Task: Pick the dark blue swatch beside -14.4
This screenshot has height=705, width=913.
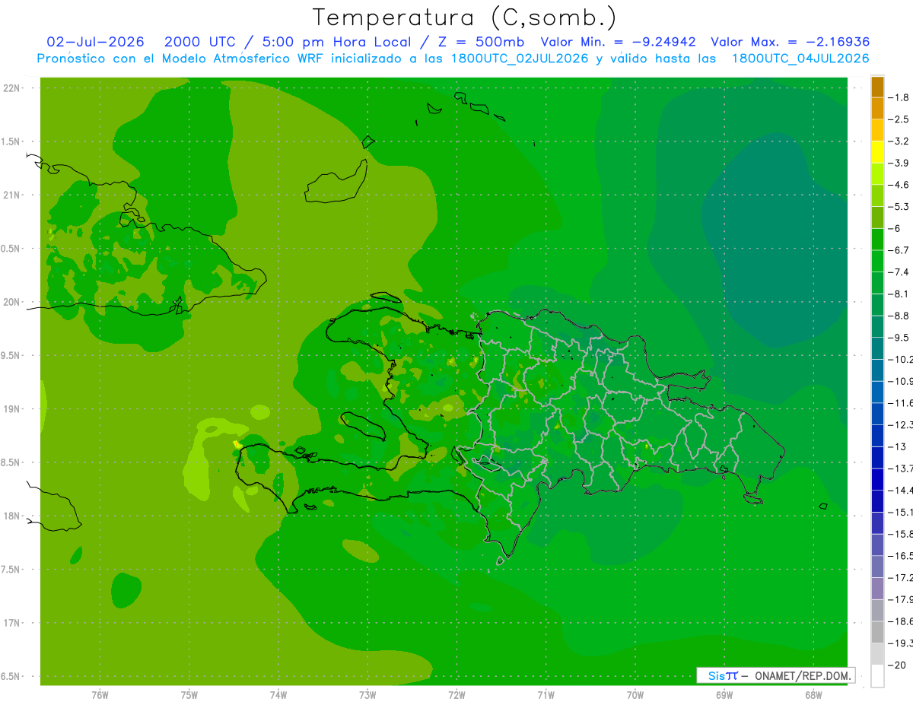Action: (x=877, y=479)
